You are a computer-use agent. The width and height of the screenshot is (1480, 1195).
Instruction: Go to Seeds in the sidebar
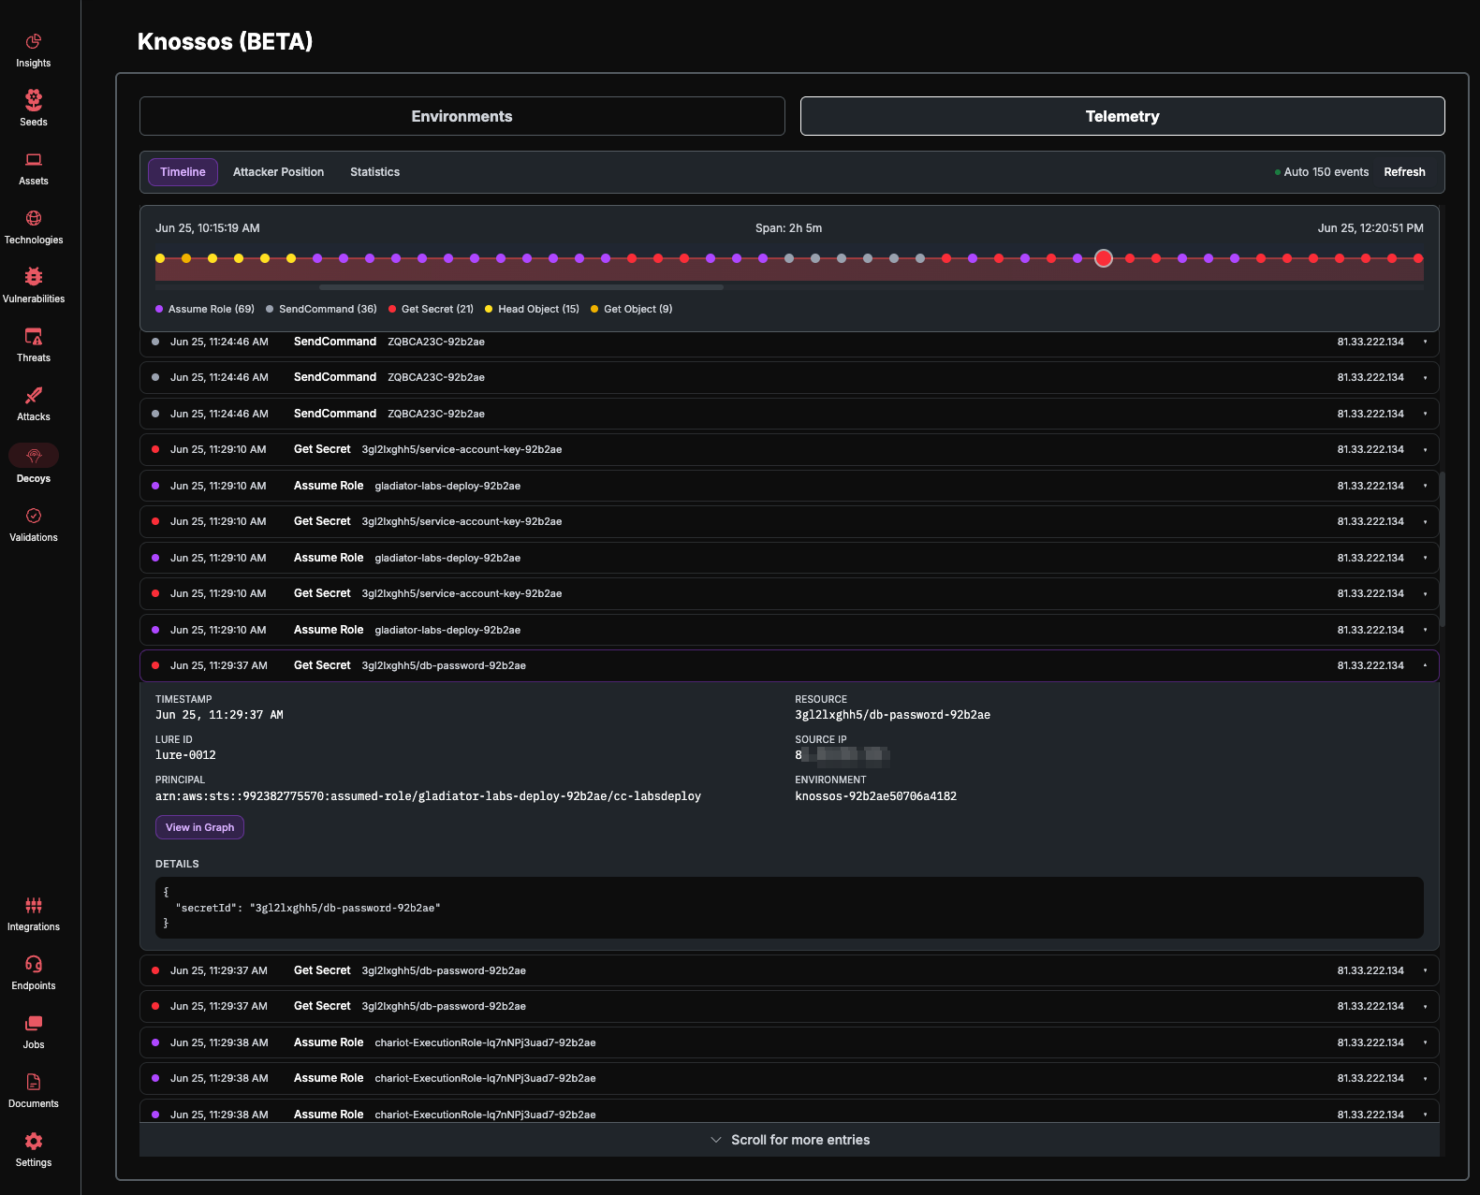tap(34, 109)
